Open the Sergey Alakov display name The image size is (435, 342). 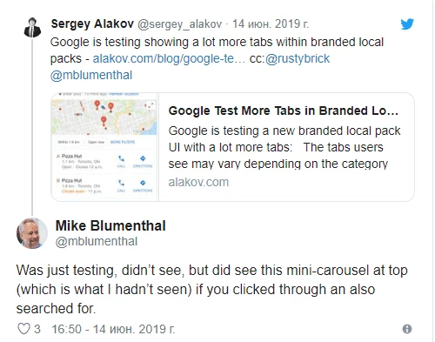click(x=92, y=23)
